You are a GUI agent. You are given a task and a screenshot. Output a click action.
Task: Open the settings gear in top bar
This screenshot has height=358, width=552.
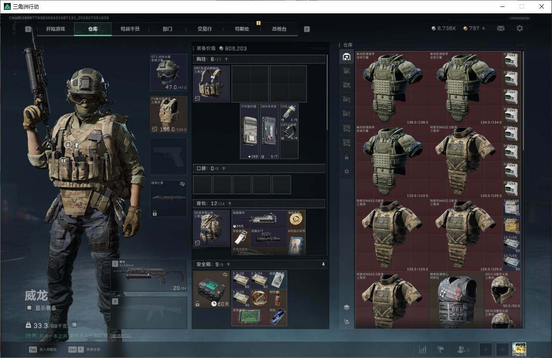coord(520,28)
